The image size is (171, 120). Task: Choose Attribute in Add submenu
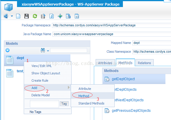coord(85,89)
